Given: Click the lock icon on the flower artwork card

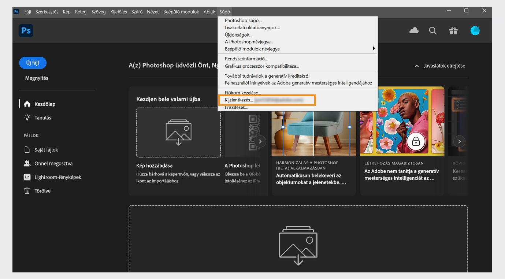Looking at the screenshot, I should [416, 141].
